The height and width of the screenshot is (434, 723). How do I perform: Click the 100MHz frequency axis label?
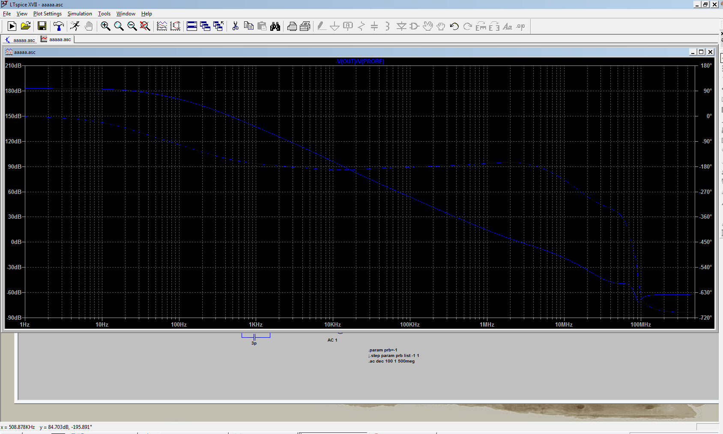[x=641, y=324]
